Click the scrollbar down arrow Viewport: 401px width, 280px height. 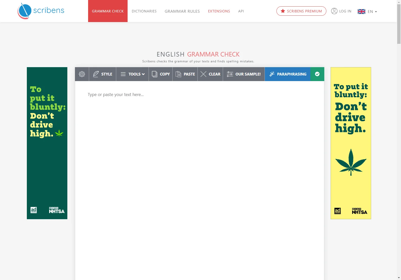(x=399, y=278)
